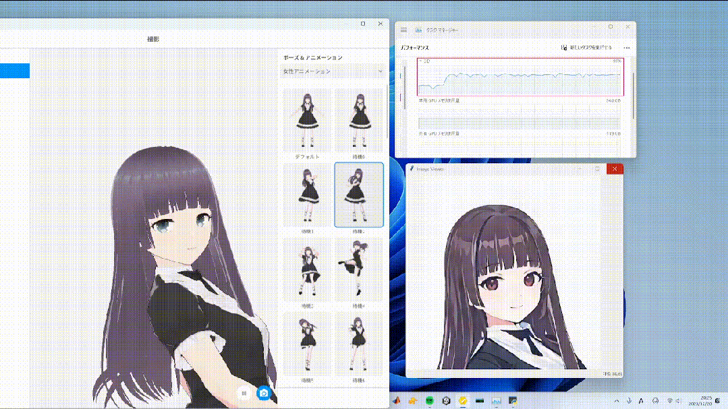Select the デフォルト pose thumbnail

point(308,119)
